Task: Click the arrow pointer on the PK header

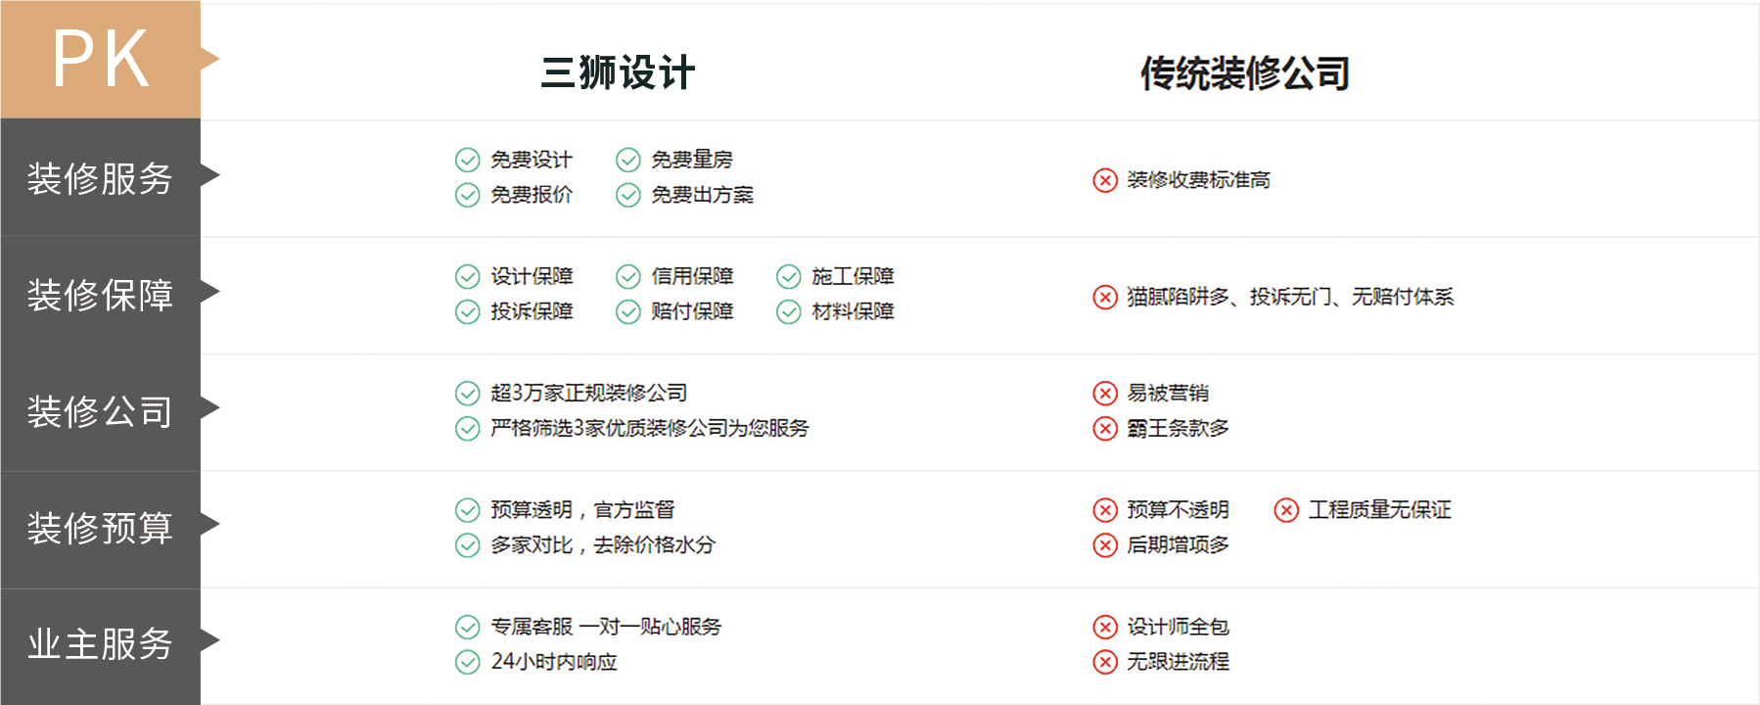Action: point(209,58)
